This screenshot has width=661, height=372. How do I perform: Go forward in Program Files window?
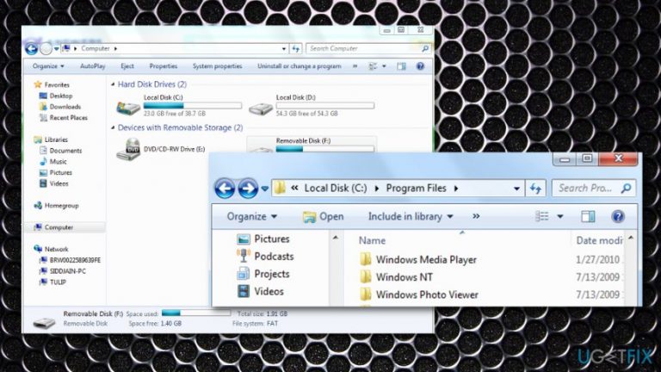click(x=248, y=188)
